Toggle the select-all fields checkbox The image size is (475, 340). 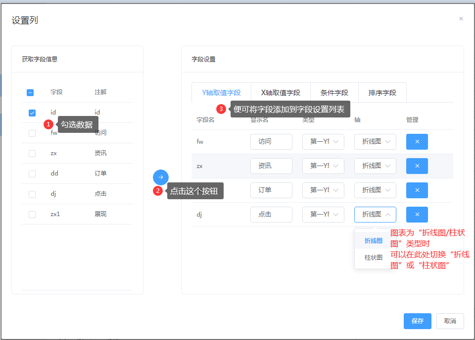click(30, 93)
